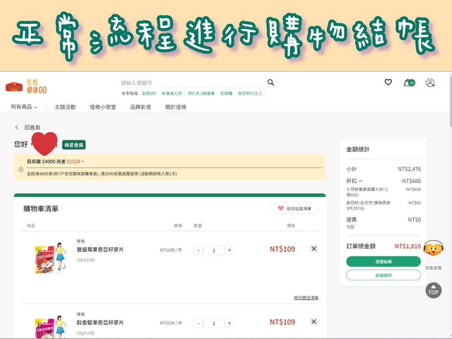Click the search magnifier icon
452x339 pixels.
click(x=270, y=82)
